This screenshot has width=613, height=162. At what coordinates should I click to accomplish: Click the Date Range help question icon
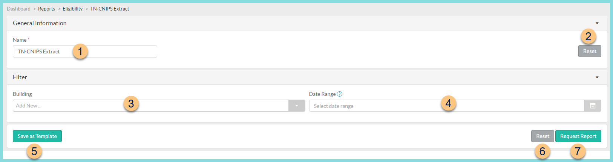tap(339, 94)
